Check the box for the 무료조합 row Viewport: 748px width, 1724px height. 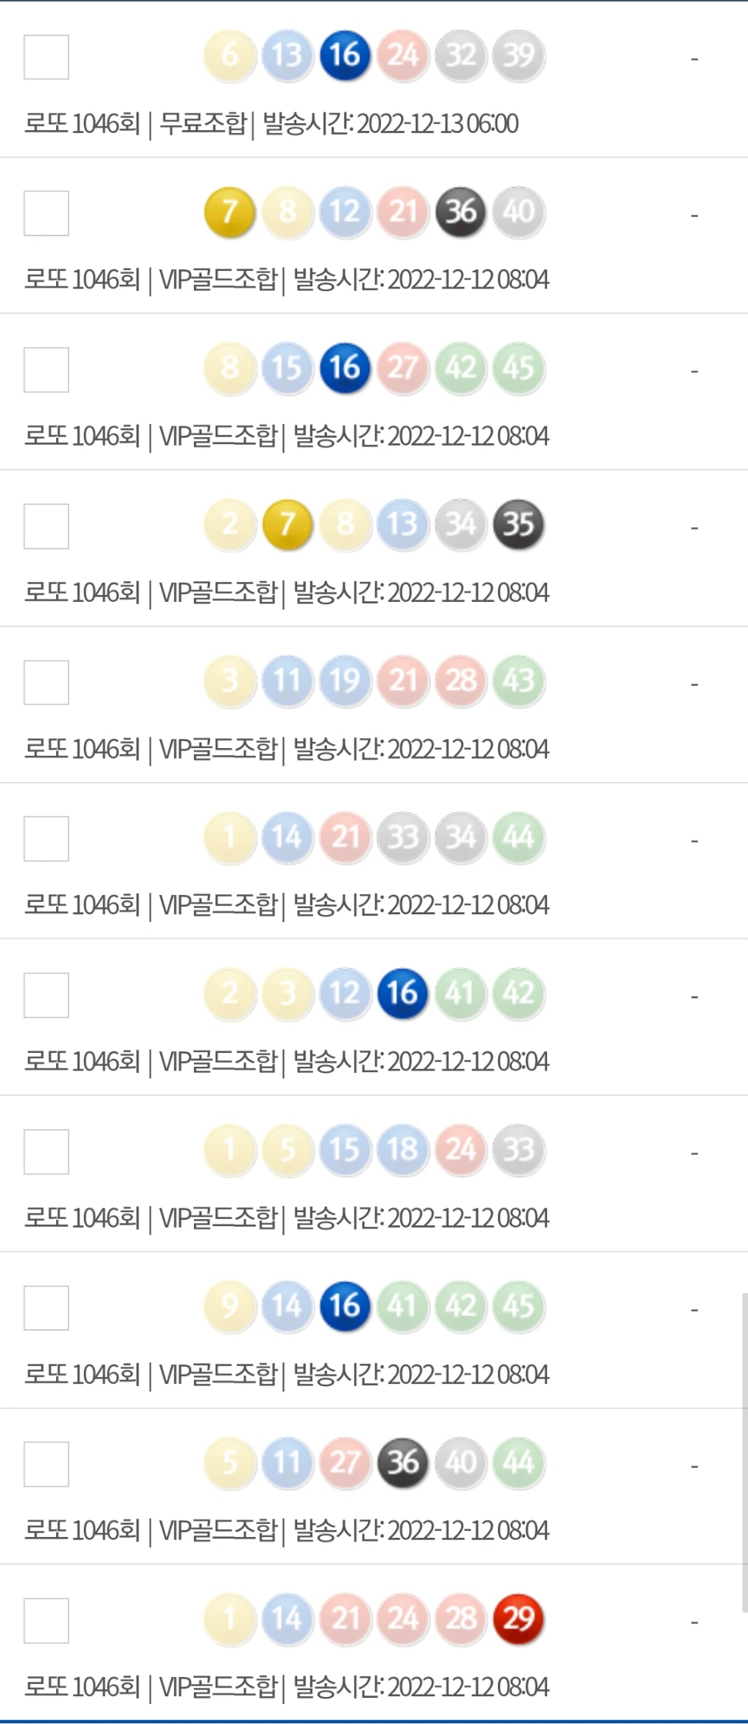pyautogui.click(x=46, y=57)
